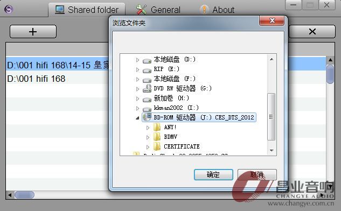Select the ANY! folder label
Image resolution: width=341 pixels, height=211 pixels.
170,127
